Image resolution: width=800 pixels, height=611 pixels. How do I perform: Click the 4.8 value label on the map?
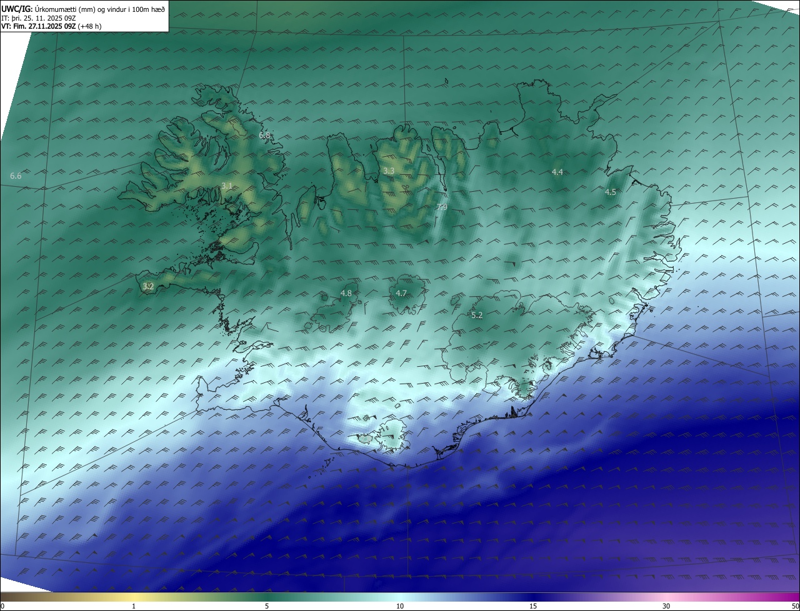tap(346, 293)
